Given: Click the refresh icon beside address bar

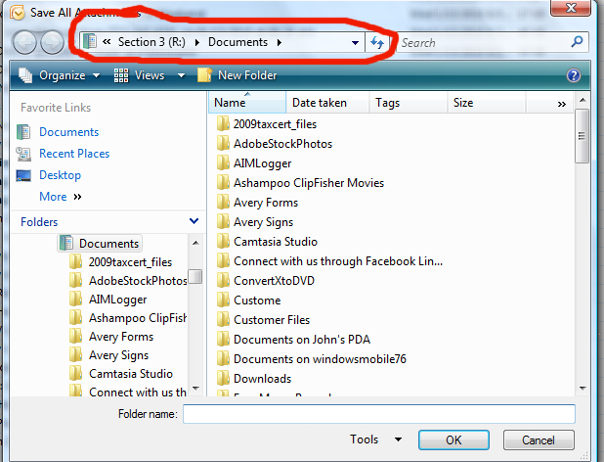Looking at the screenshot, I should point(377,43).
